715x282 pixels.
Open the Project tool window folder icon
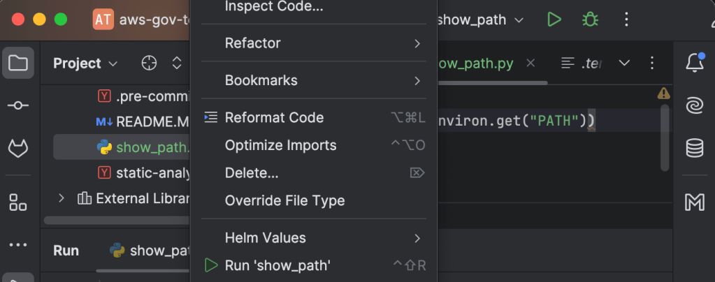coord(18,64)
